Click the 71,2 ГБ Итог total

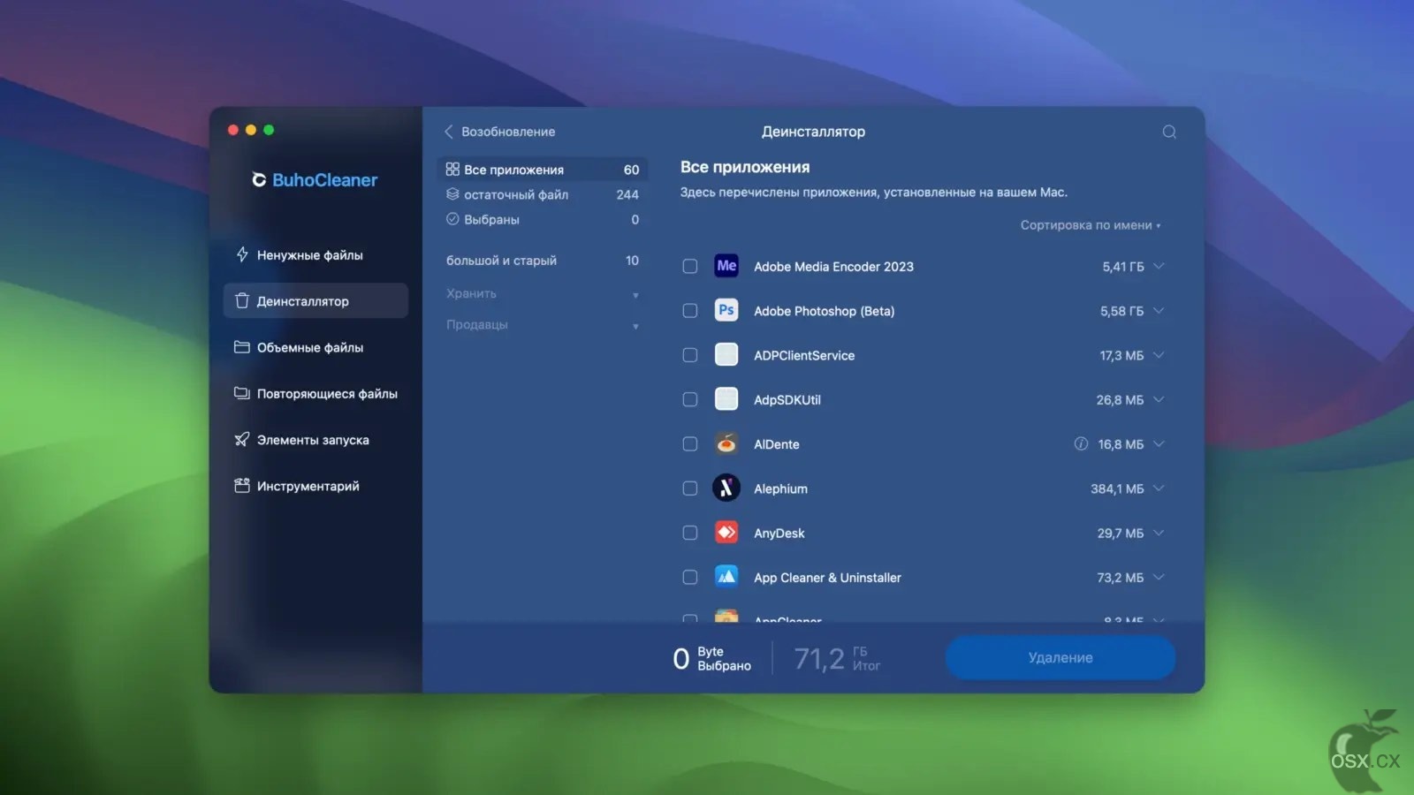coord(837,658)
